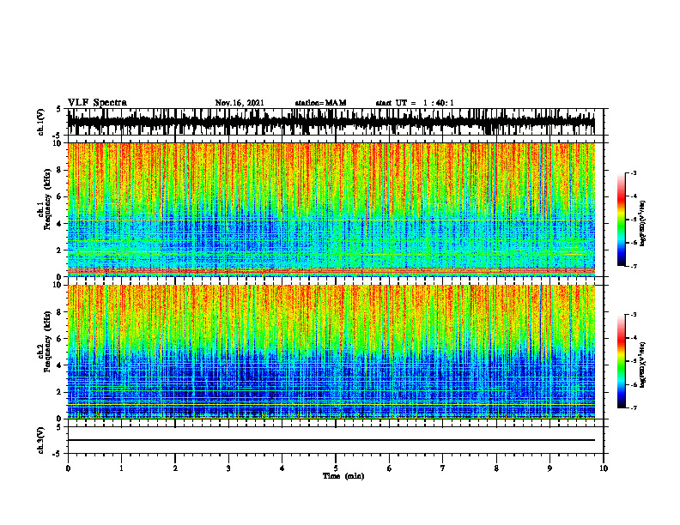Click the "-7" label on ch.2 colorbar
680x525 pixels.
click(x=634, y=408)
